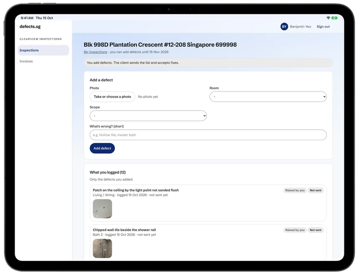The image size is (359, 275).
Task: Open chipped wall tile photo thumbnail
Action: click(x=102, y=248)
